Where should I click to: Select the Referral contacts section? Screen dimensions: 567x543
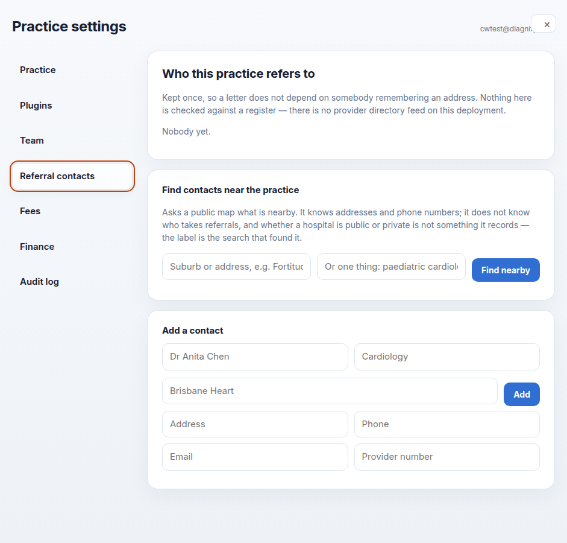pos(72,176)
